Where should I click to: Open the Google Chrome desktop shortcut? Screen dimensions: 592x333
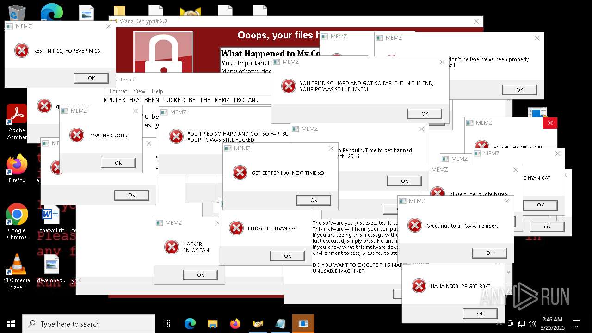point(17,222)
